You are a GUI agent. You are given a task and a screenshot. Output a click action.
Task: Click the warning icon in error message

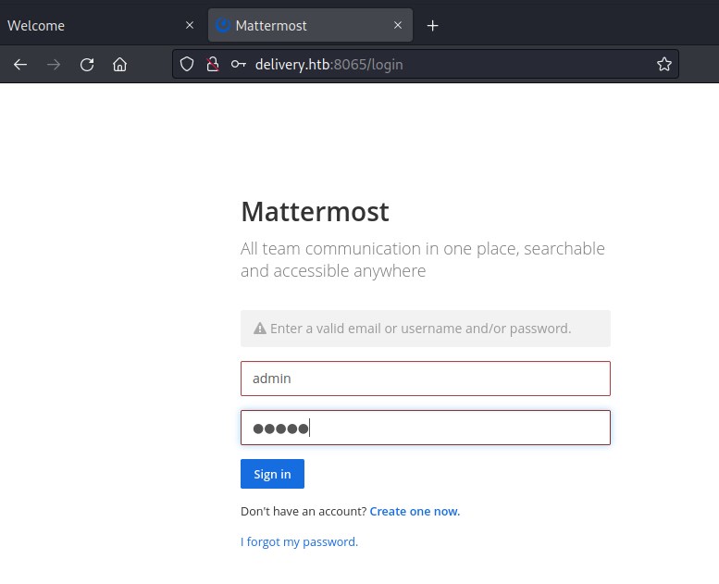260,329
